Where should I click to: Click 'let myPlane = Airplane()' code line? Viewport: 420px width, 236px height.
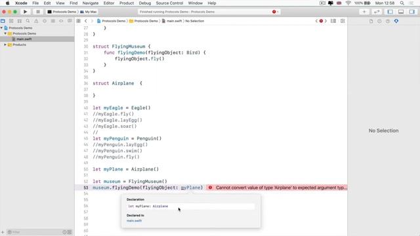pos(125,169)
